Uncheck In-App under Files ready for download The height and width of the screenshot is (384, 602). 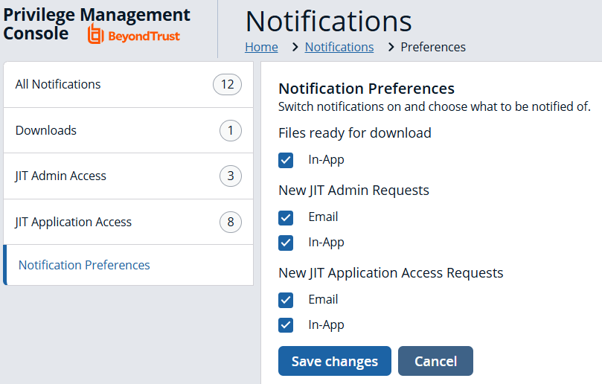tap(286, 161)
